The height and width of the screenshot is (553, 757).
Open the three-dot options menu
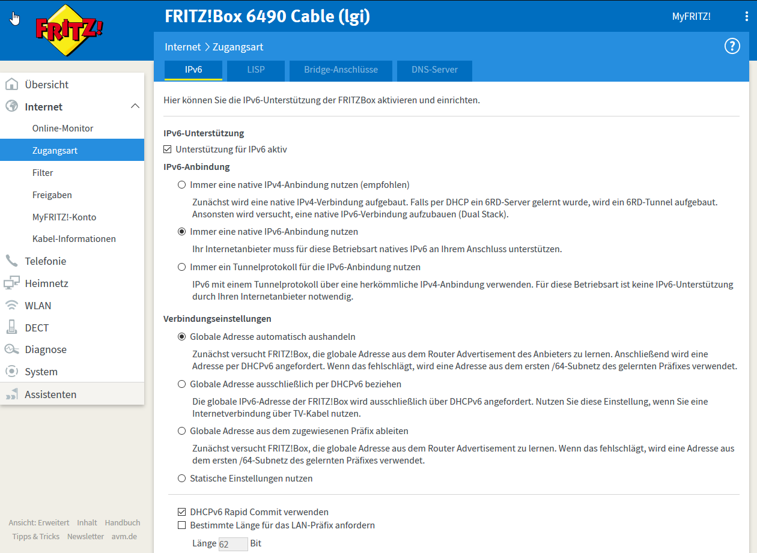tap(746, 17)
